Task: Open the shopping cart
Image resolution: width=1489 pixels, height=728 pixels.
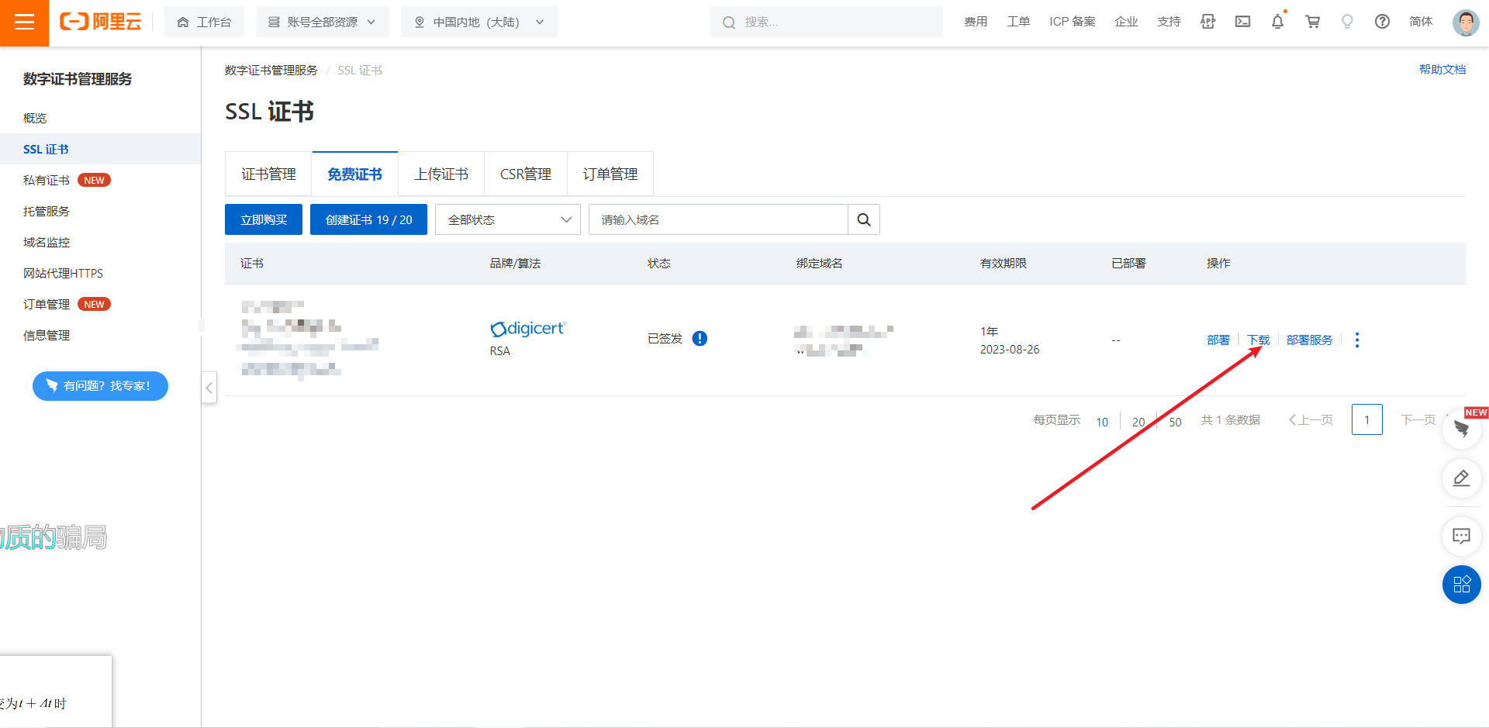Action: point(1312,22)
